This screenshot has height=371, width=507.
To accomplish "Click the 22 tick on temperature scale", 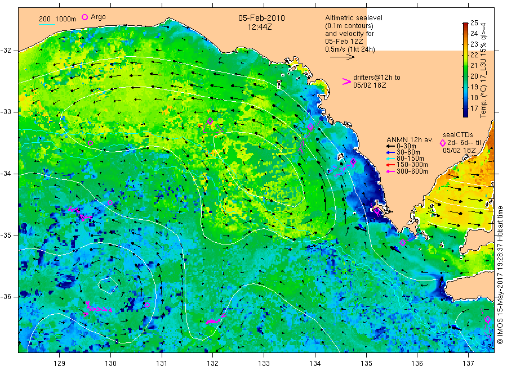I will coord(474,55).
